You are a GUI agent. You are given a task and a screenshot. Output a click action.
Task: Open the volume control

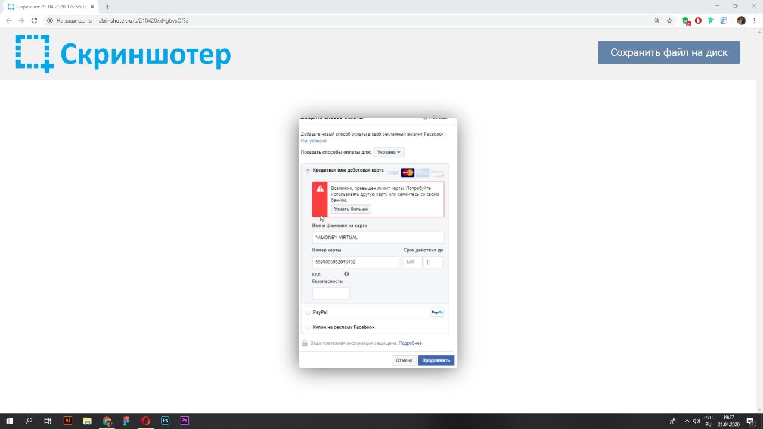pyautogui.click(x=696, y=421)
